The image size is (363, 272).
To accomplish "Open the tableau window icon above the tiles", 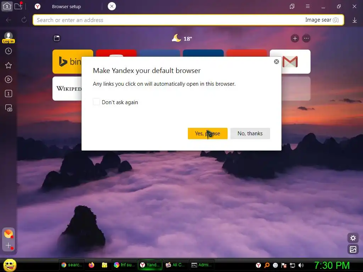I will tap(57, 38).
